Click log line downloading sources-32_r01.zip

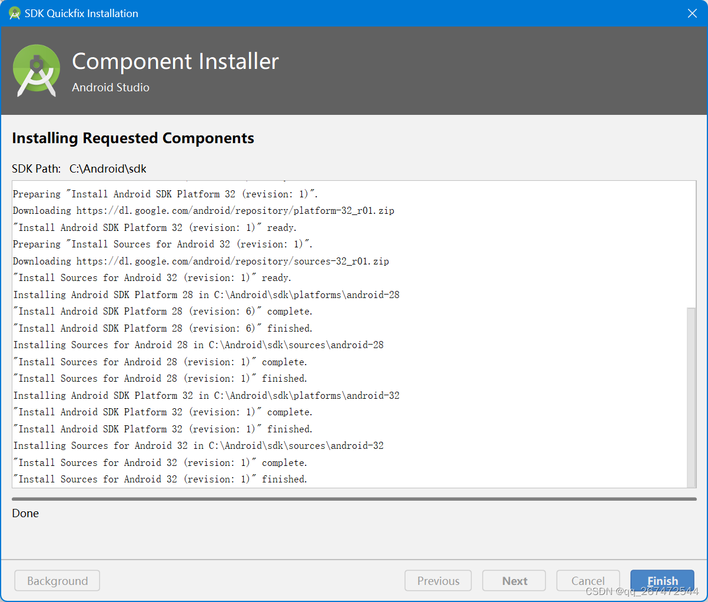[x=201, y=261]
